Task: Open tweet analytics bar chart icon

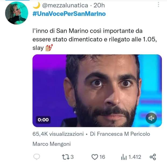Action: pos(124,157)
